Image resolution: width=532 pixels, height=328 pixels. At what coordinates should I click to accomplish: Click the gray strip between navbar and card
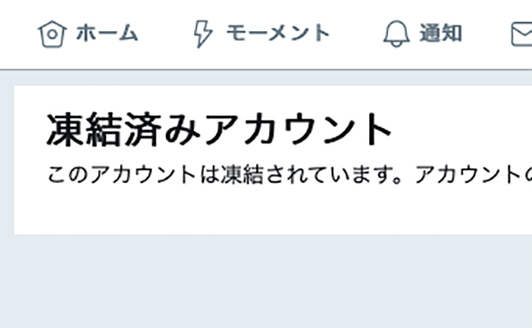[x=266, y=78]
